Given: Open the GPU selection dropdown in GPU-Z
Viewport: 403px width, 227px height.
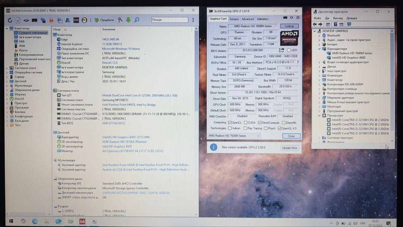Looking at the screenshot, I should 234,136.
